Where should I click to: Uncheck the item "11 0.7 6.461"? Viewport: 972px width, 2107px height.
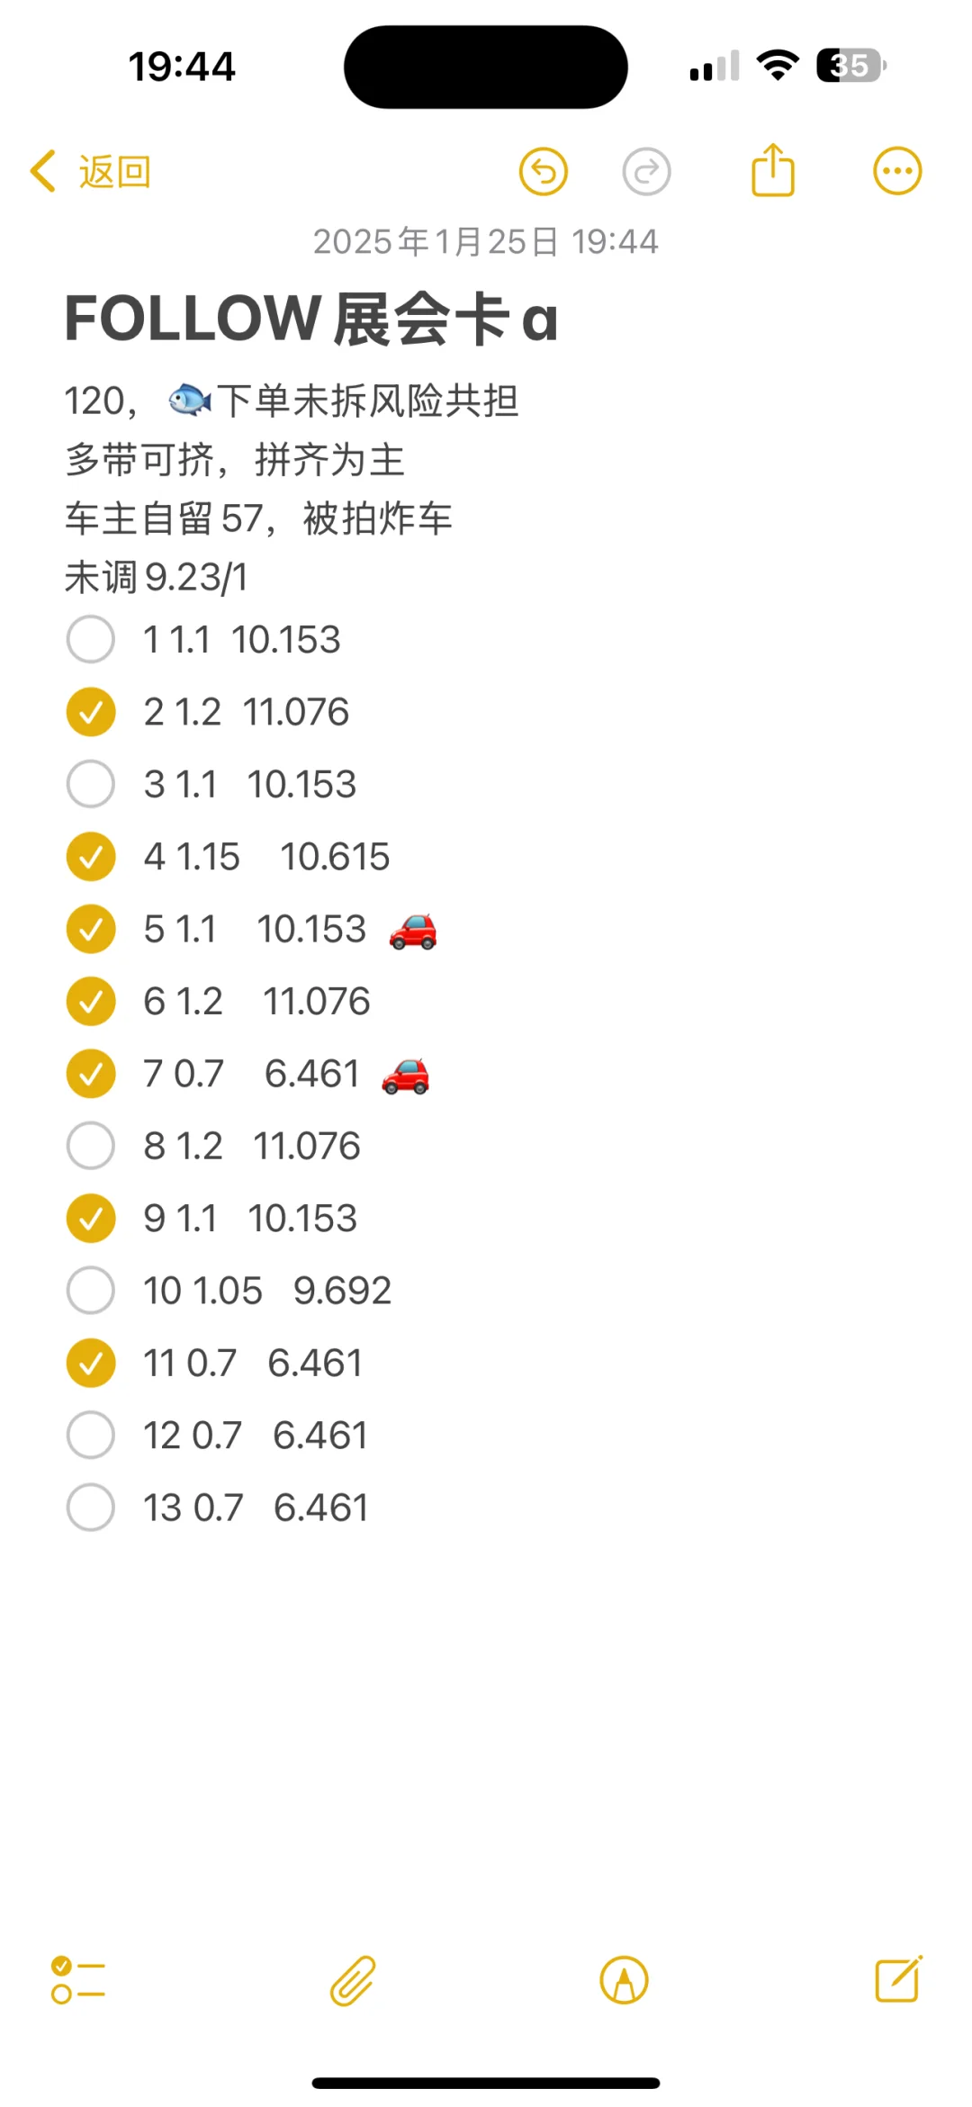click(91, 1363)
